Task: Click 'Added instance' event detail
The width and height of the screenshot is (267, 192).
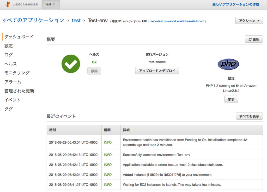Action: (168, 175)
